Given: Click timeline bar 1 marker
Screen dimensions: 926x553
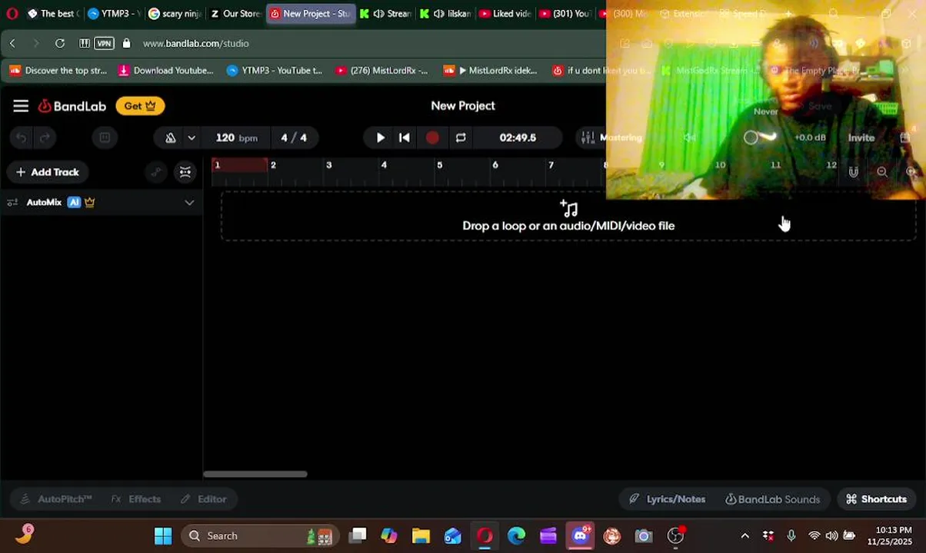Looking at the screenshot, I should [218, 165].
